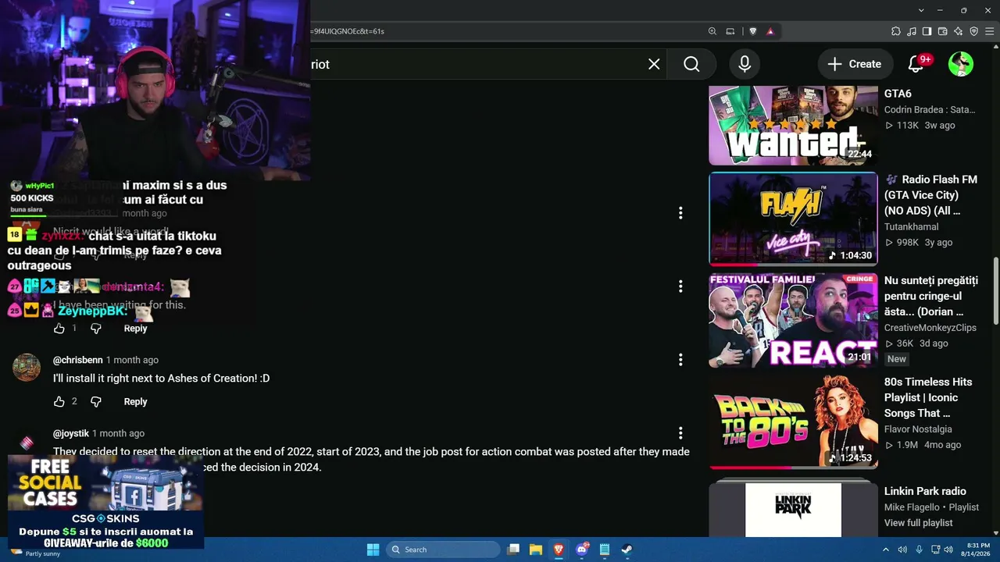The height and width of the screenshot is (562, 1000).
Task: Open the Flavor Nostalgia channel name
Action: click(x=918, y=429)
